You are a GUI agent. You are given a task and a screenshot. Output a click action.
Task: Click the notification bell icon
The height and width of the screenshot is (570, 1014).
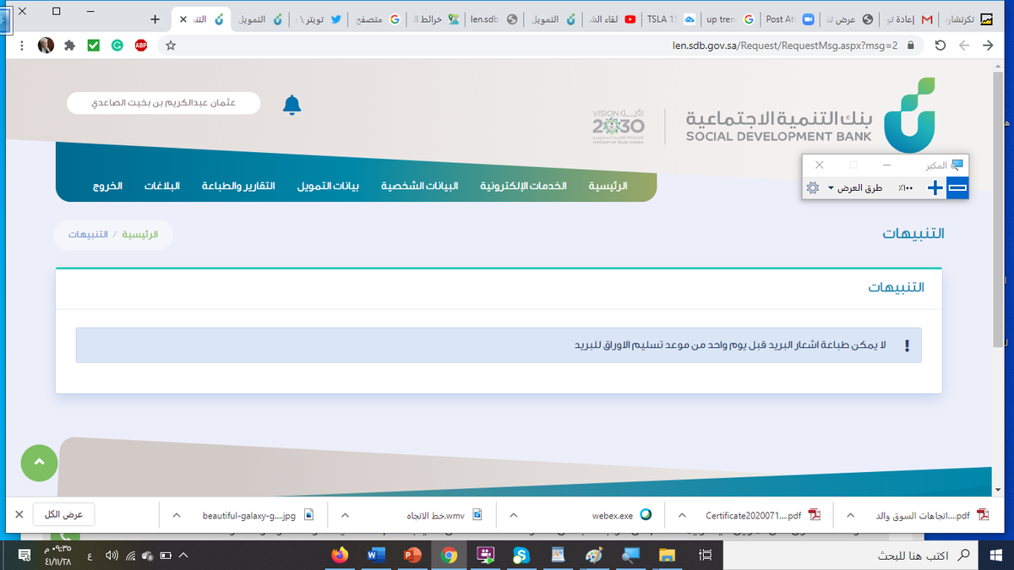coord(292,105)
